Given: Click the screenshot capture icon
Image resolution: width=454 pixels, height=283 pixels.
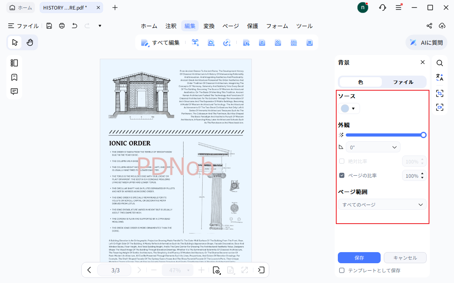Looking at the screenshot, I should pos(439,107).
